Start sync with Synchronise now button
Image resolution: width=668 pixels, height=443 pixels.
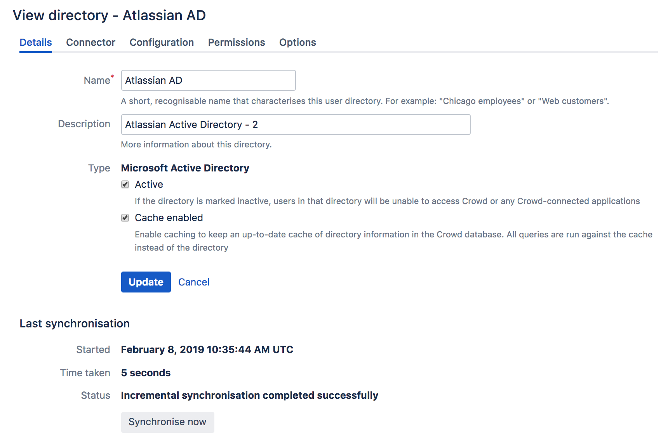(167, 422)
